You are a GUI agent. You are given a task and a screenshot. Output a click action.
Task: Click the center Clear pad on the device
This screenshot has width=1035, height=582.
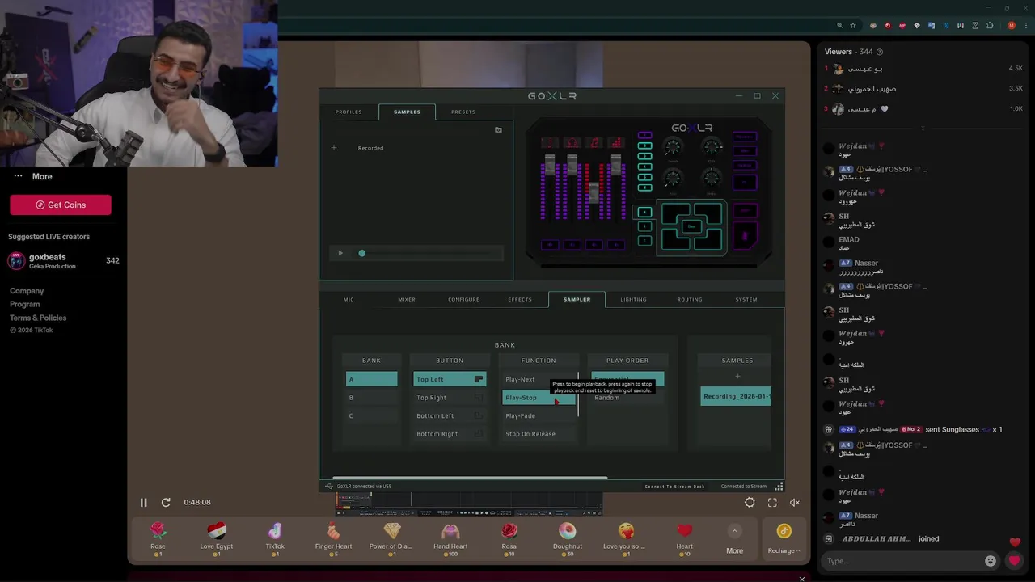691,227
